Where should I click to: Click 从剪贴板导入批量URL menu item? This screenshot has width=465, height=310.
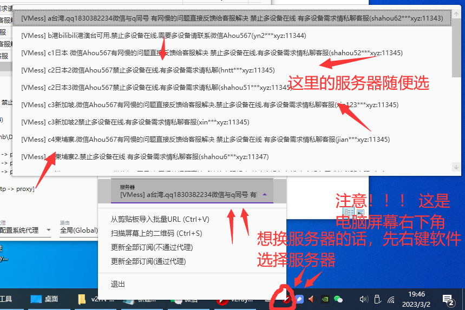160,219
